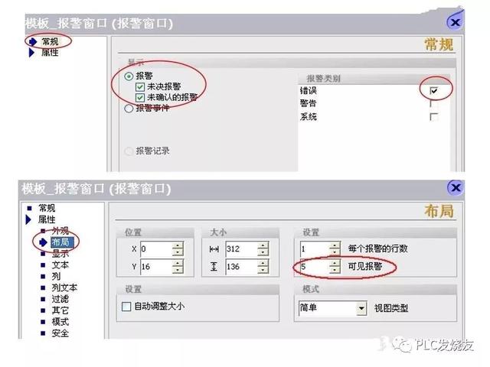Image resolution: width=490 pixels, height=367 pixels.
Task: Open the 过滤 tree item
Action: pyautogui.click(x=60, y=299)
